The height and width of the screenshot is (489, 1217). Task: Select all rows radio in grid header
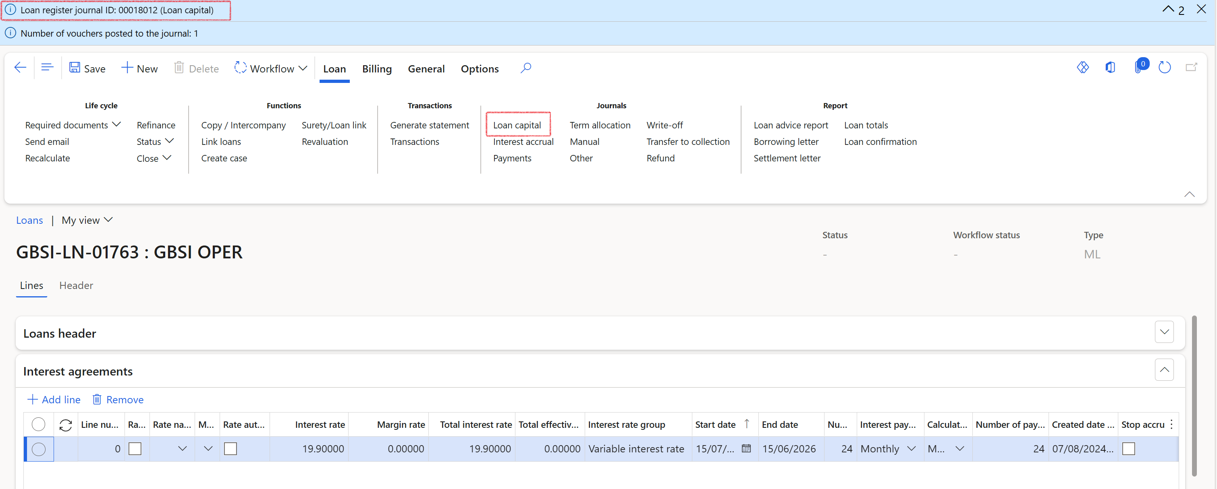38,425
